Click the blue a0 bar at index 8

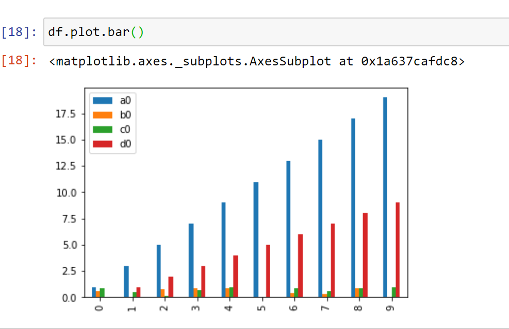[353, 208]
